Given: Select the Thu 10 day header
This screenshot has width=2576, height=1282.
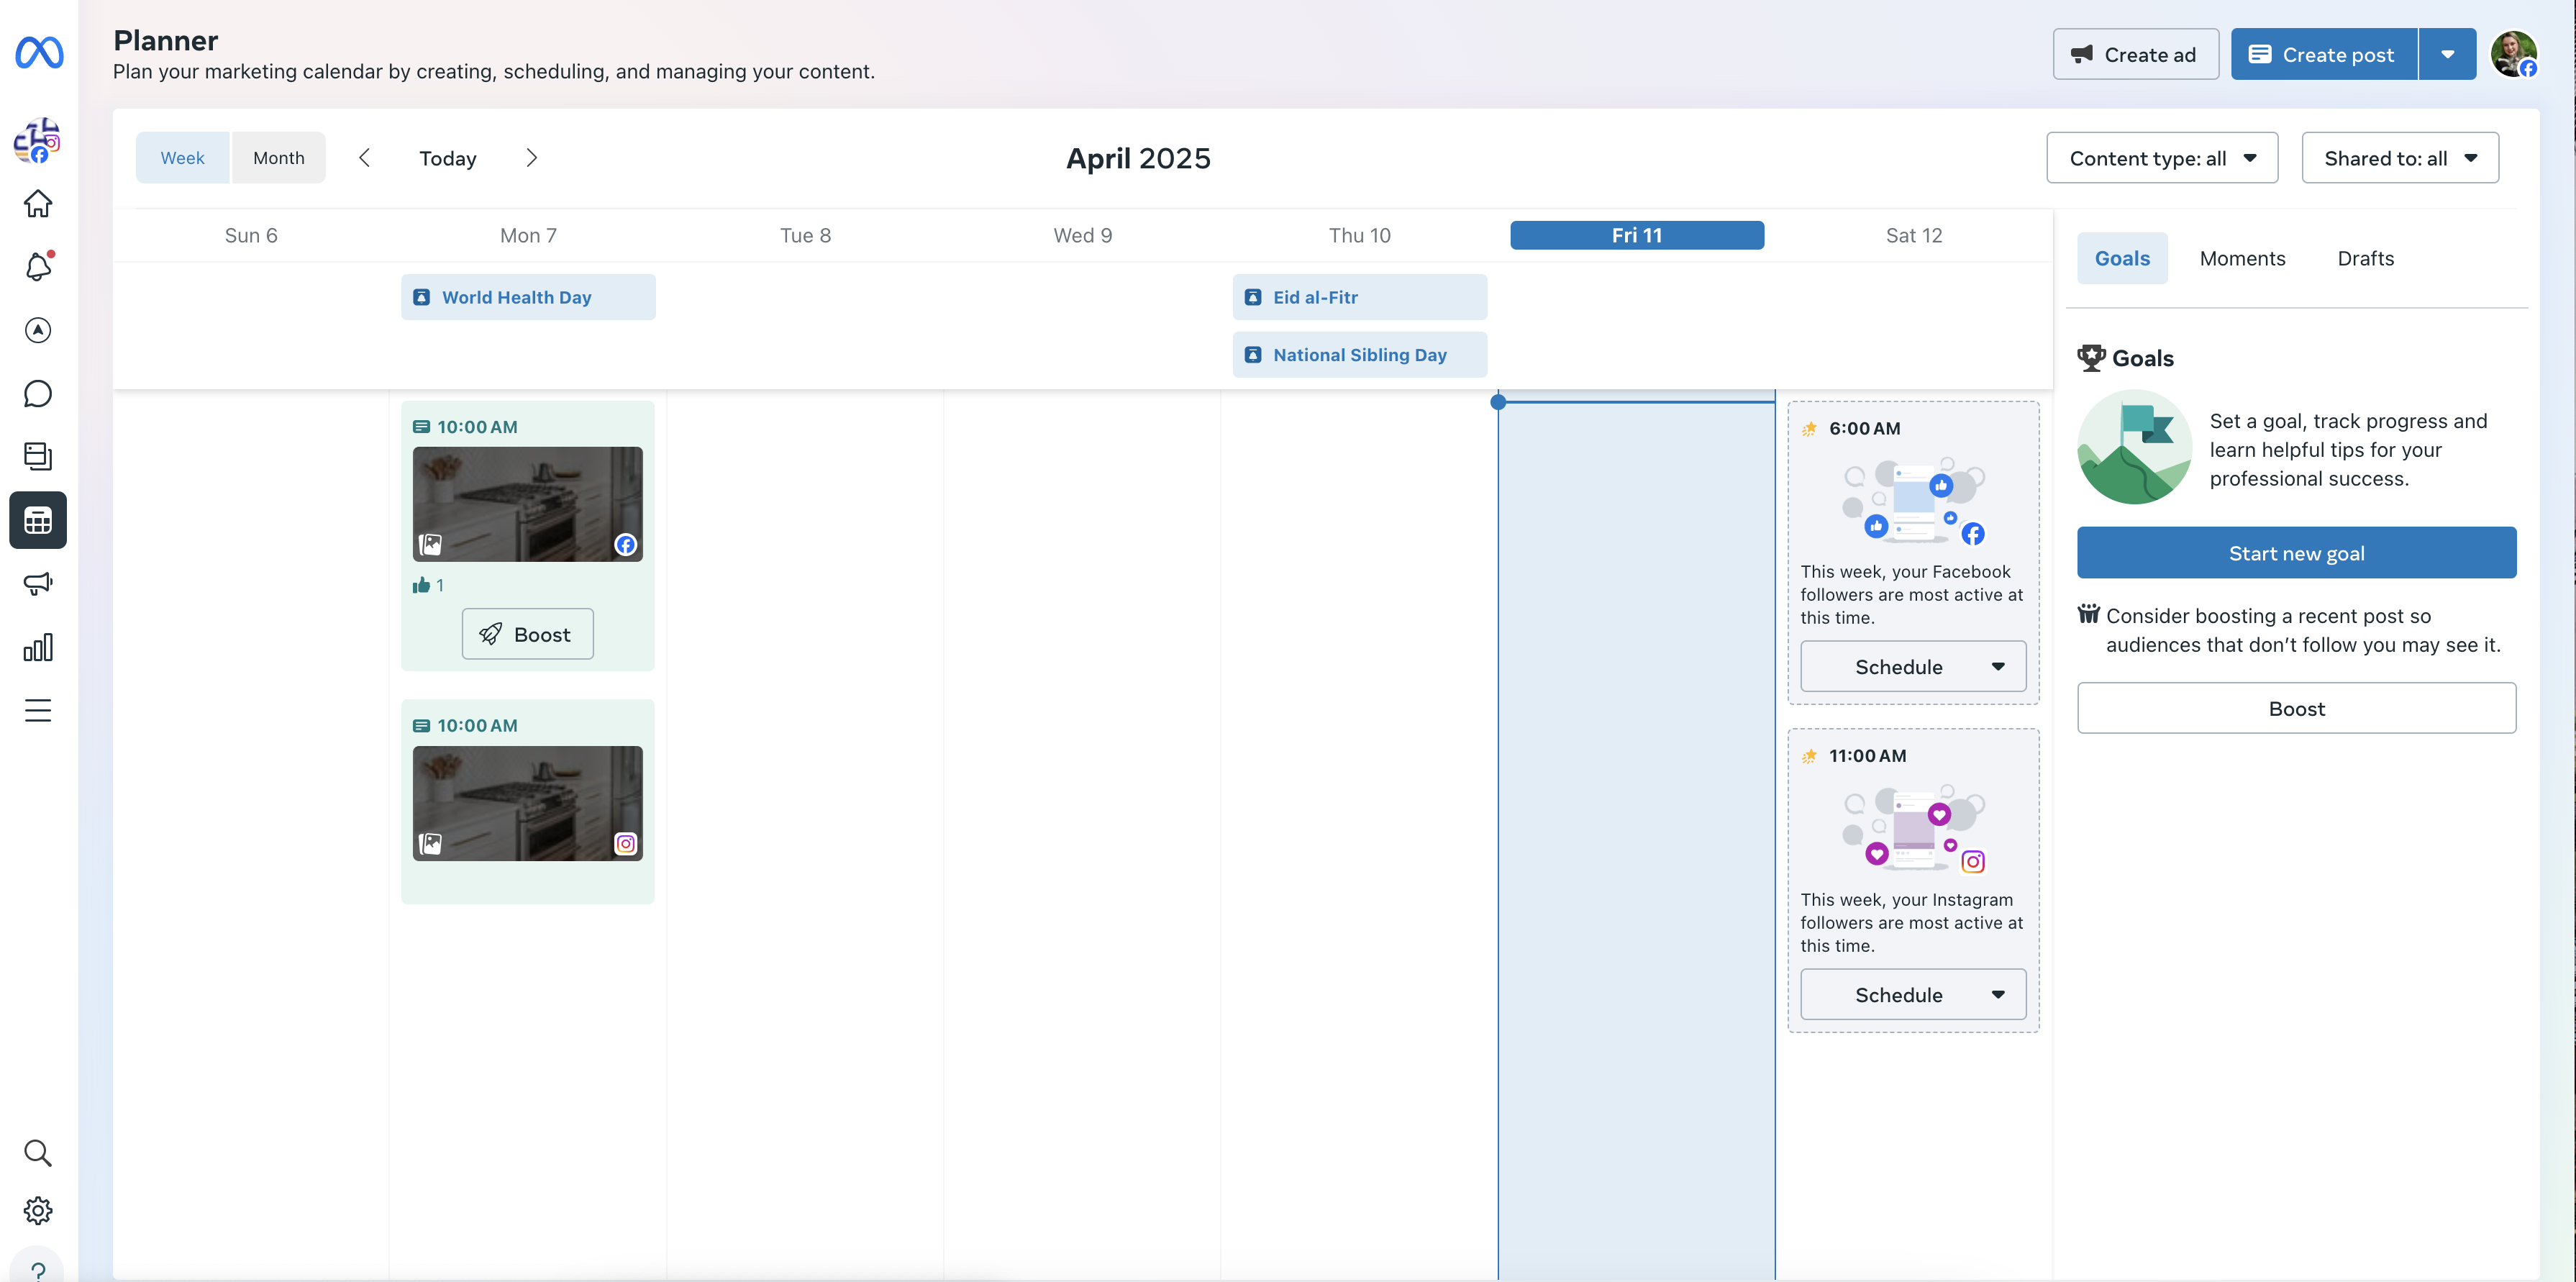Looking at the screenshot, I should pyautogui.click(x=1359, y=236).
